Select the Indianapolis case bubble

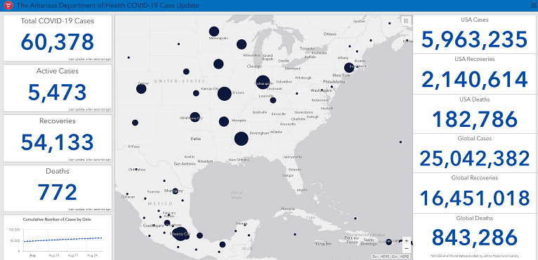263,83
